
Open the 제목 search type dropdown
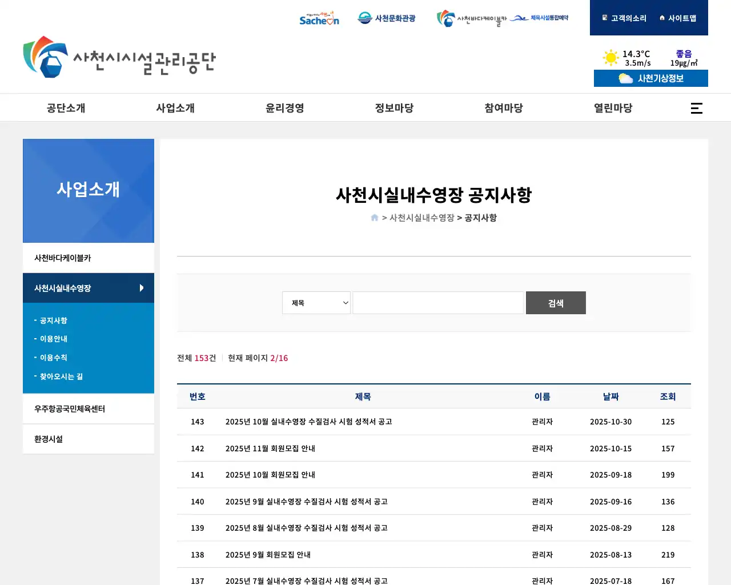point(316,303)
